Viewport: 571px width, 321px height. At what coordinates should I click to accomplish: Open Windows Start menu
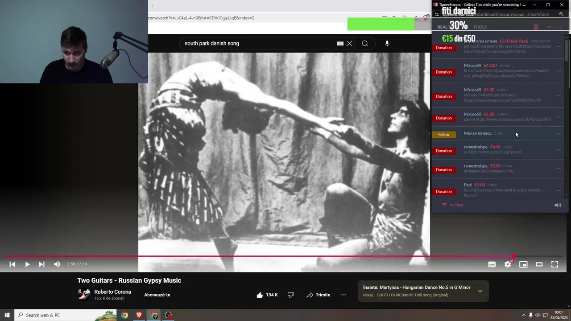click(x=7, y=315)
